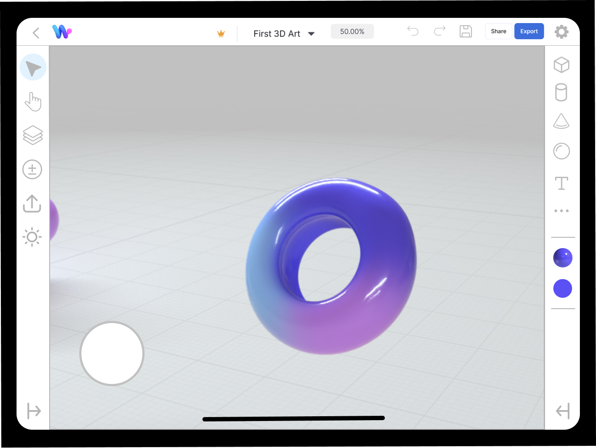This screenshot has height=448, width=596.
Task: Open the First 3D Art project name dropdown
Action: 311,34
